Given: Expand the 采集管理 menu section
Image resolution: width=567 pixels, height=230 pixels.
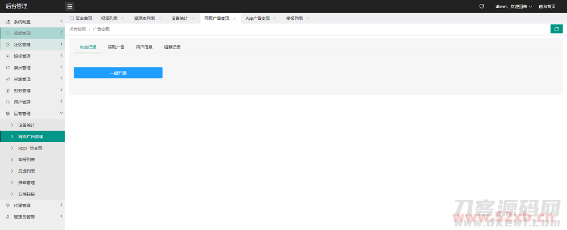Looking at the screenshot, I should tap(61, 79).
